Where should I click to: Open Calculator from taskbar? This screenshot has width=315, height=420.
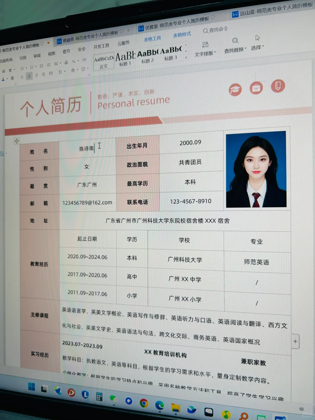point(99,396)
